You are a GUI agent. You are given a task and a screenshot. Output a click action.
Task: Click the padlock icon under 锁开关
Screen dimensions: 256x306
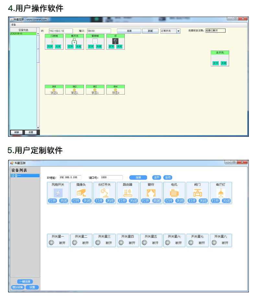(x=74, y=41)
